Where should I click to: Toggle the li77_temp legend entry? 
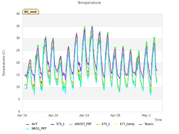point(124,124)
